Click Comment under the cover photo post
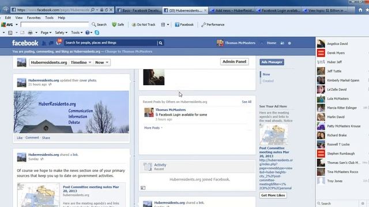This screenshot has height=207, width=369. [x=32, y=137]
